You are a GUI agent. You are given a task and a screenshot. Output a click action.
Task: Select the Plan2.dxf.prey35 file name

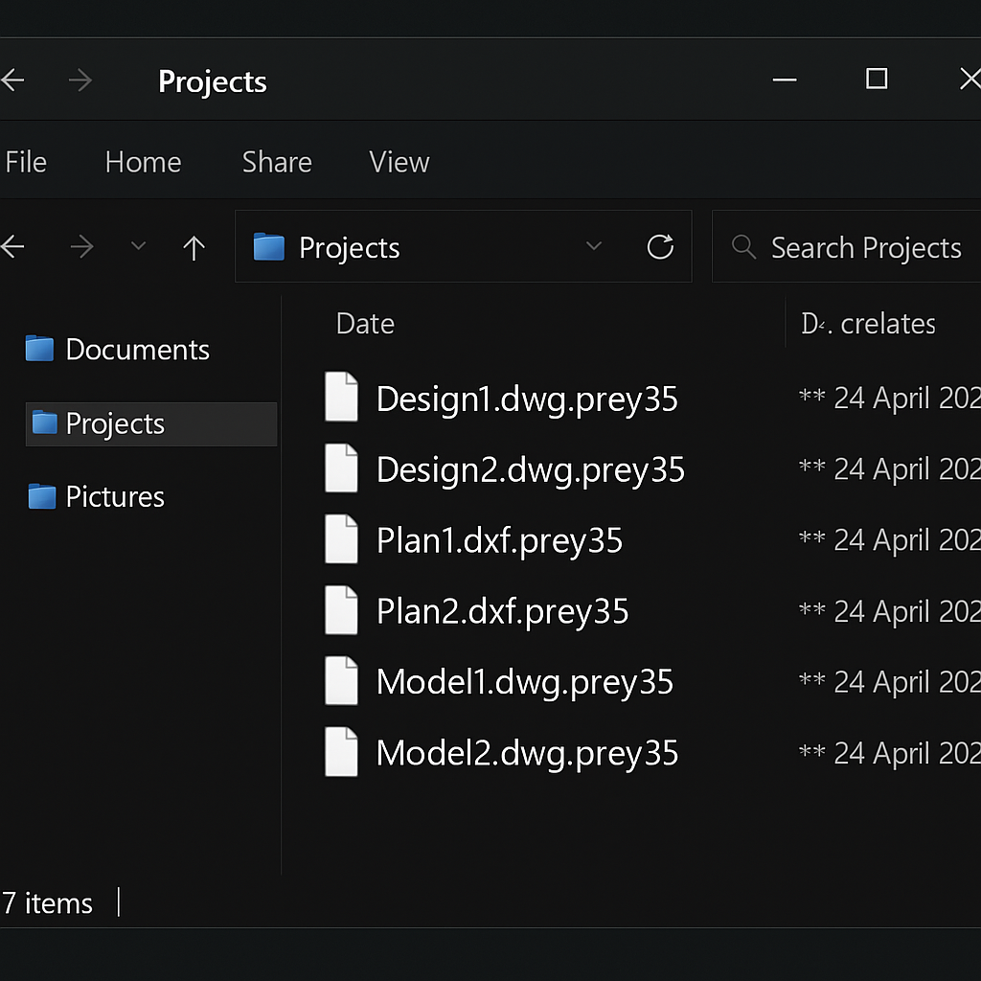[502, 611]
